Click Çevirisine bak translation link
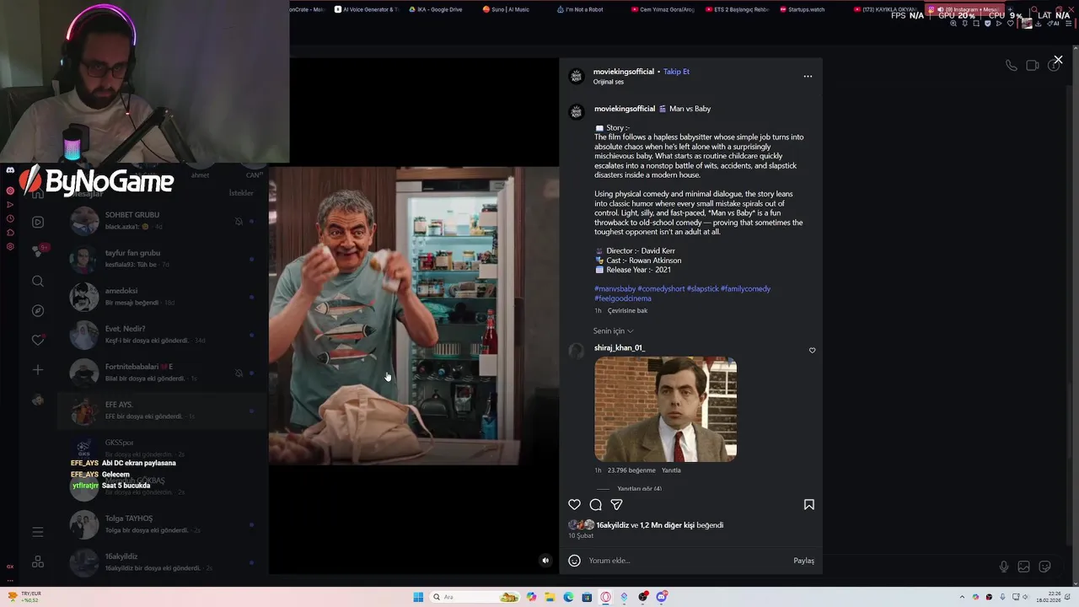Screen dimensions: 1079x607 (627, 311)
